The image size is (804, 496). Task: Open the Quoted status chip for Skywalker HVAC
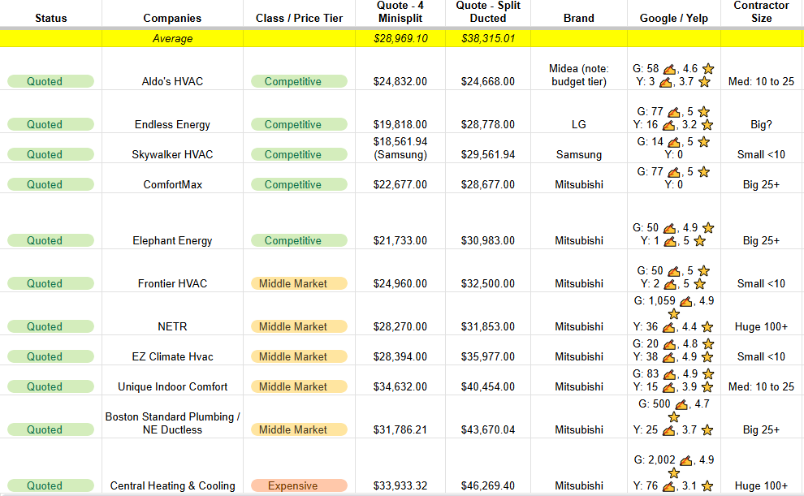coord(51,154)
